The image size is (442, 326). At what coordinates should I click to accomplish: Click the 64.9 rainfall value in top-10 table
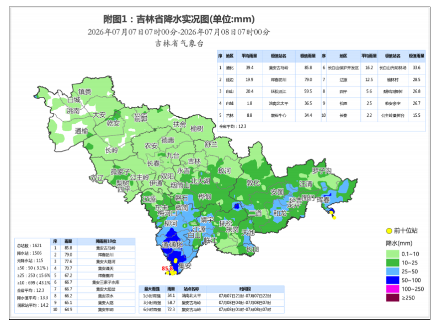pyautogui.click(x=68, y=309)
